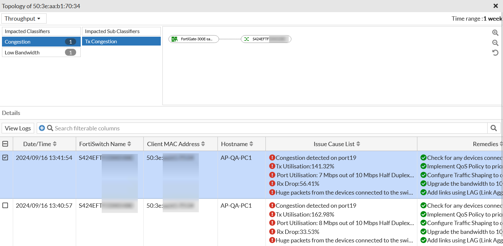Click the search magnifier icon at bar's right end
Image resolution: width=503 pixels, height=246 pixels.
493,128
